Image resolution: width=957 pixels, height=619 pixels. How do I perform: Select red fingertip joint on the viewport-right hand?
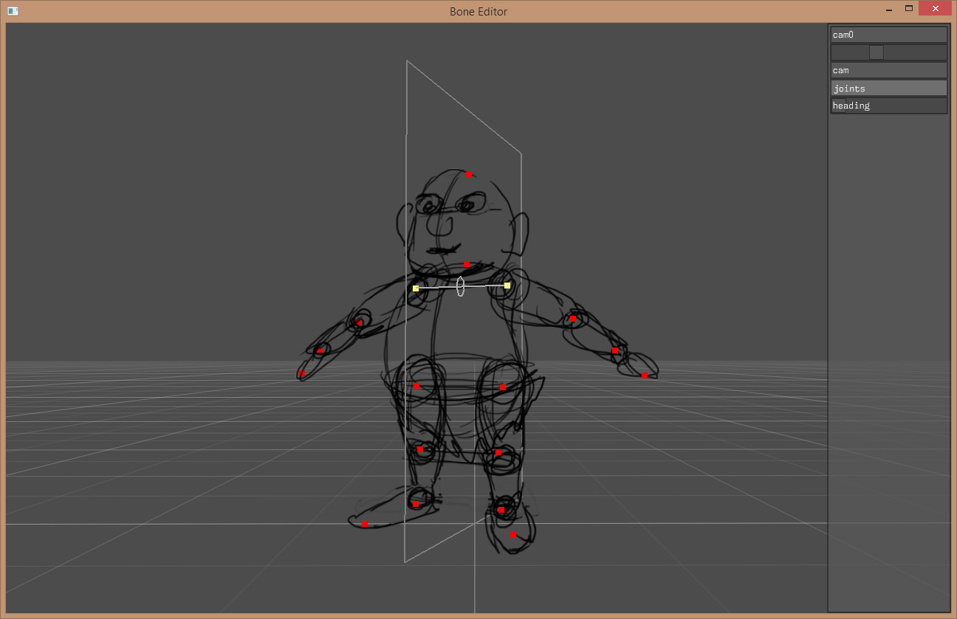click(645, 376)
